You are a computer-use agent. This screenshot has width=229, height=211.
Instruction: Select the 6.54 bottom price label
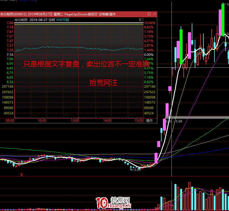pyautogui.click(x=10, y=82)
